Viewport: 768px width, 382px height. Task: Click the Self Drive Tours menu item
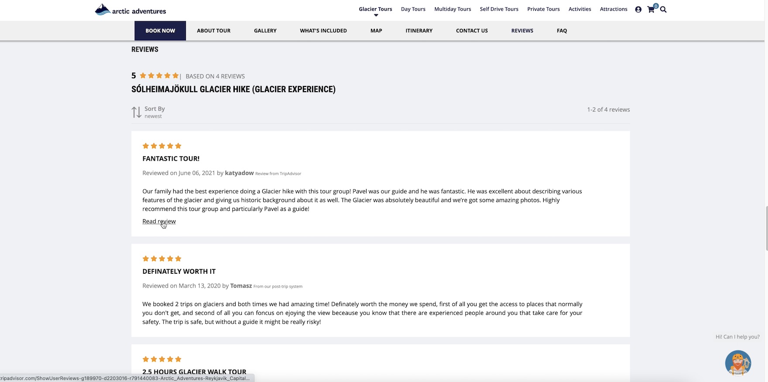coord(499,9)
